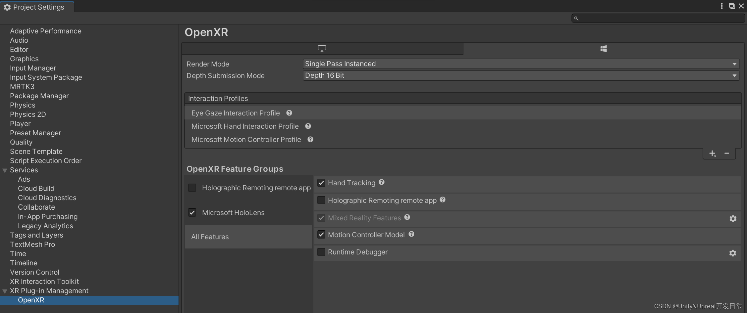Viewport: 747px width, 313px height.
Task: Select the Project Settings window tab
Action: click(37, 7)
